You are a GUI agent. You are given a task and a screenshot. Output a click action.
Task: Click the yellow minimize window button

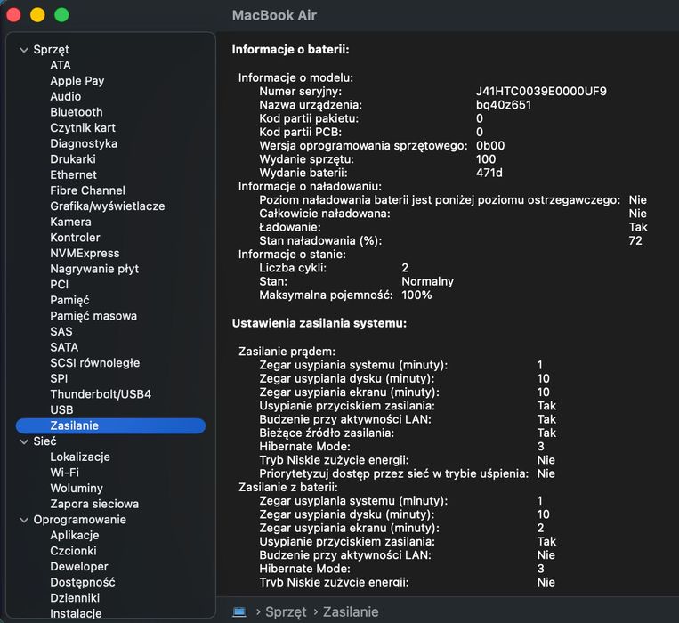click(x=37, y=15)
